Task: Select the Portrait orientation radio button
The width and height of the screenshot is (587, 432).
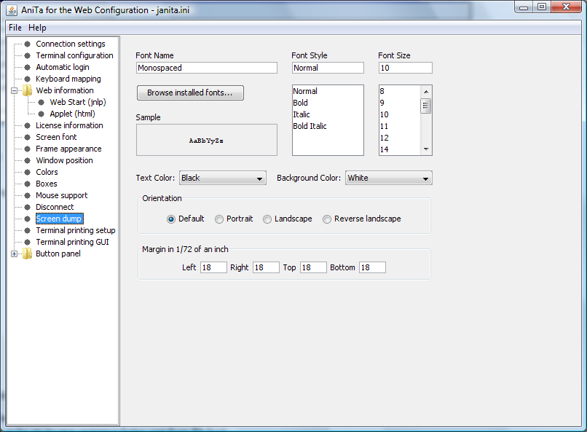Action: (219, 219)
